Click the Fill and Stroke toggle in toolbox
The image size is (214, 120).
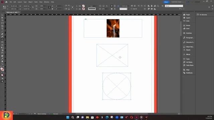coord(2,69)
